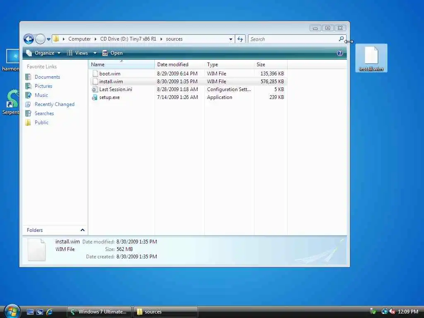Click the setup.exe file name
Screen dimensions: 424x318
point(109,97)
